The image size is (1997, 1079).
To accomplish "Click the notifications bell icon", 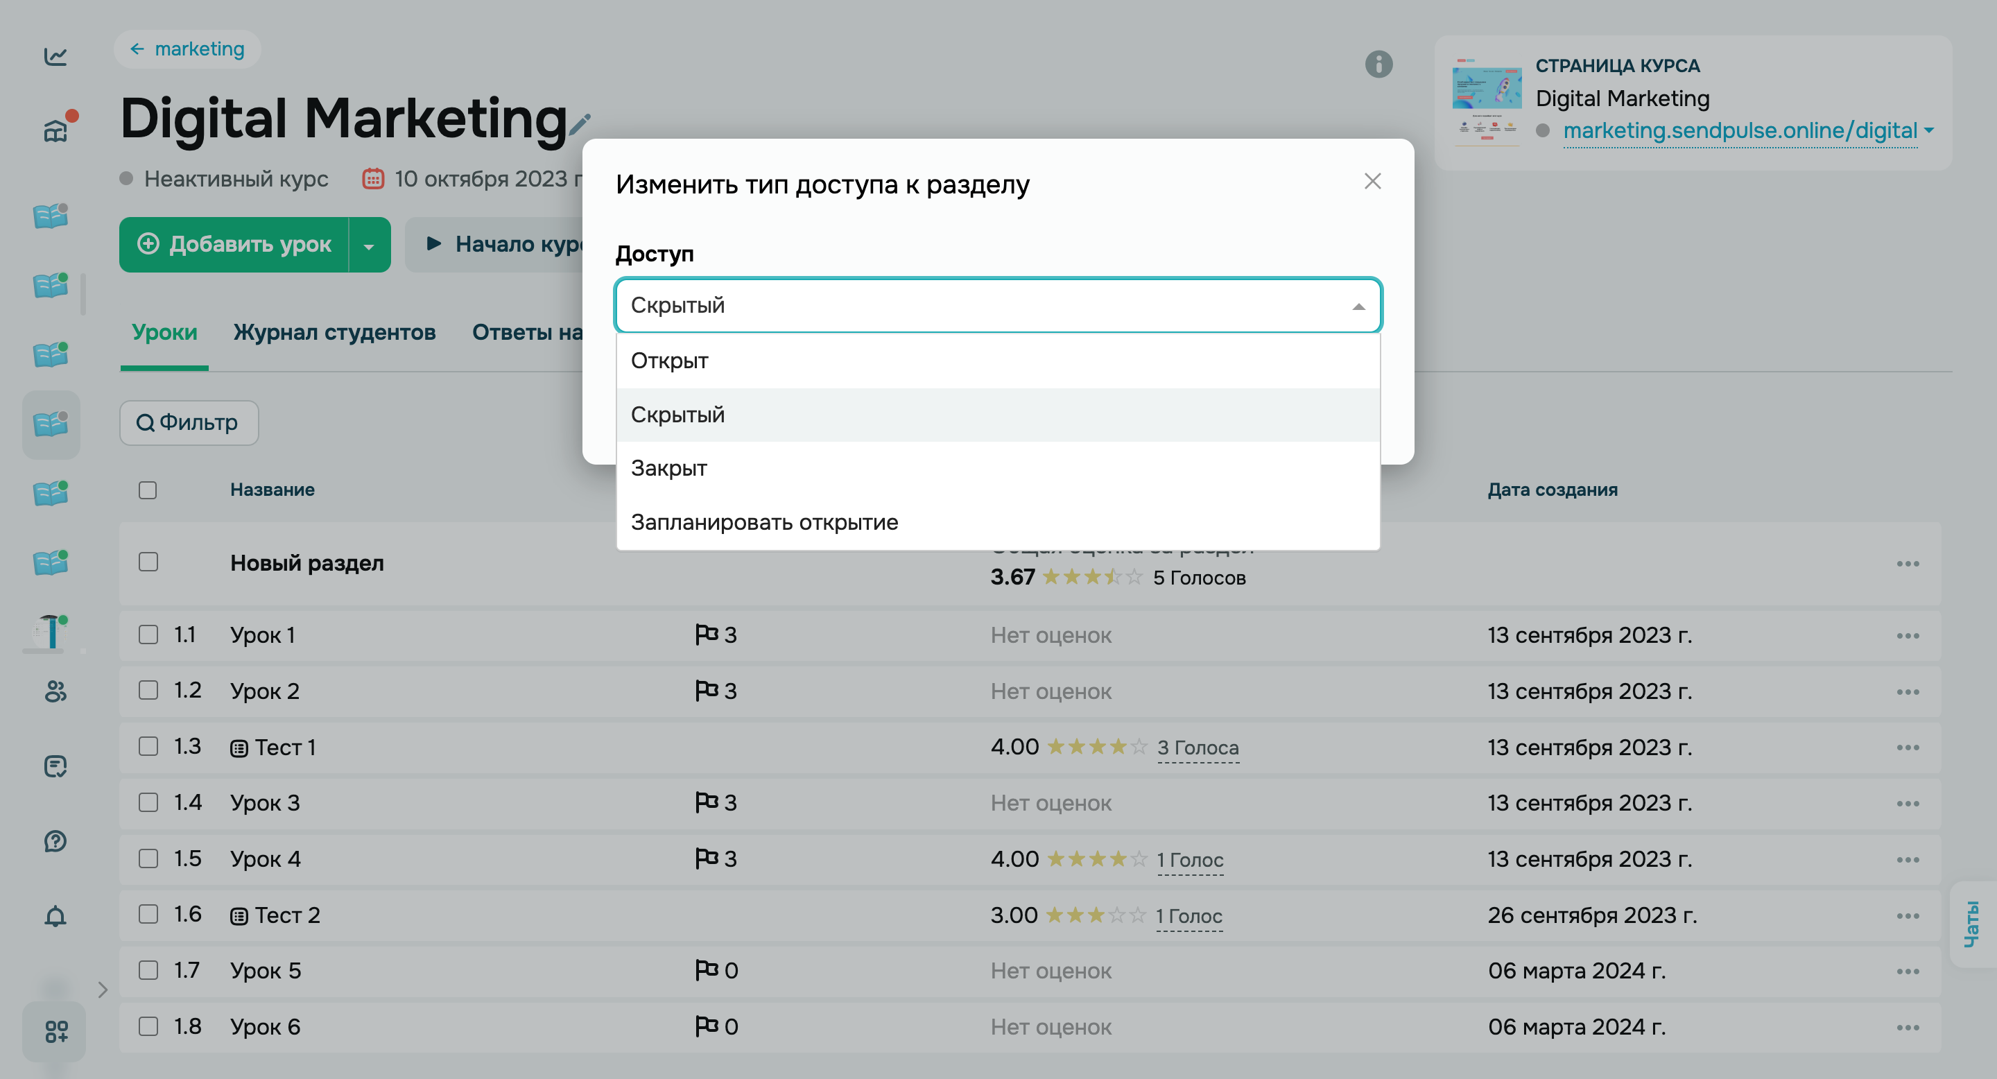I will click(55, 916).
